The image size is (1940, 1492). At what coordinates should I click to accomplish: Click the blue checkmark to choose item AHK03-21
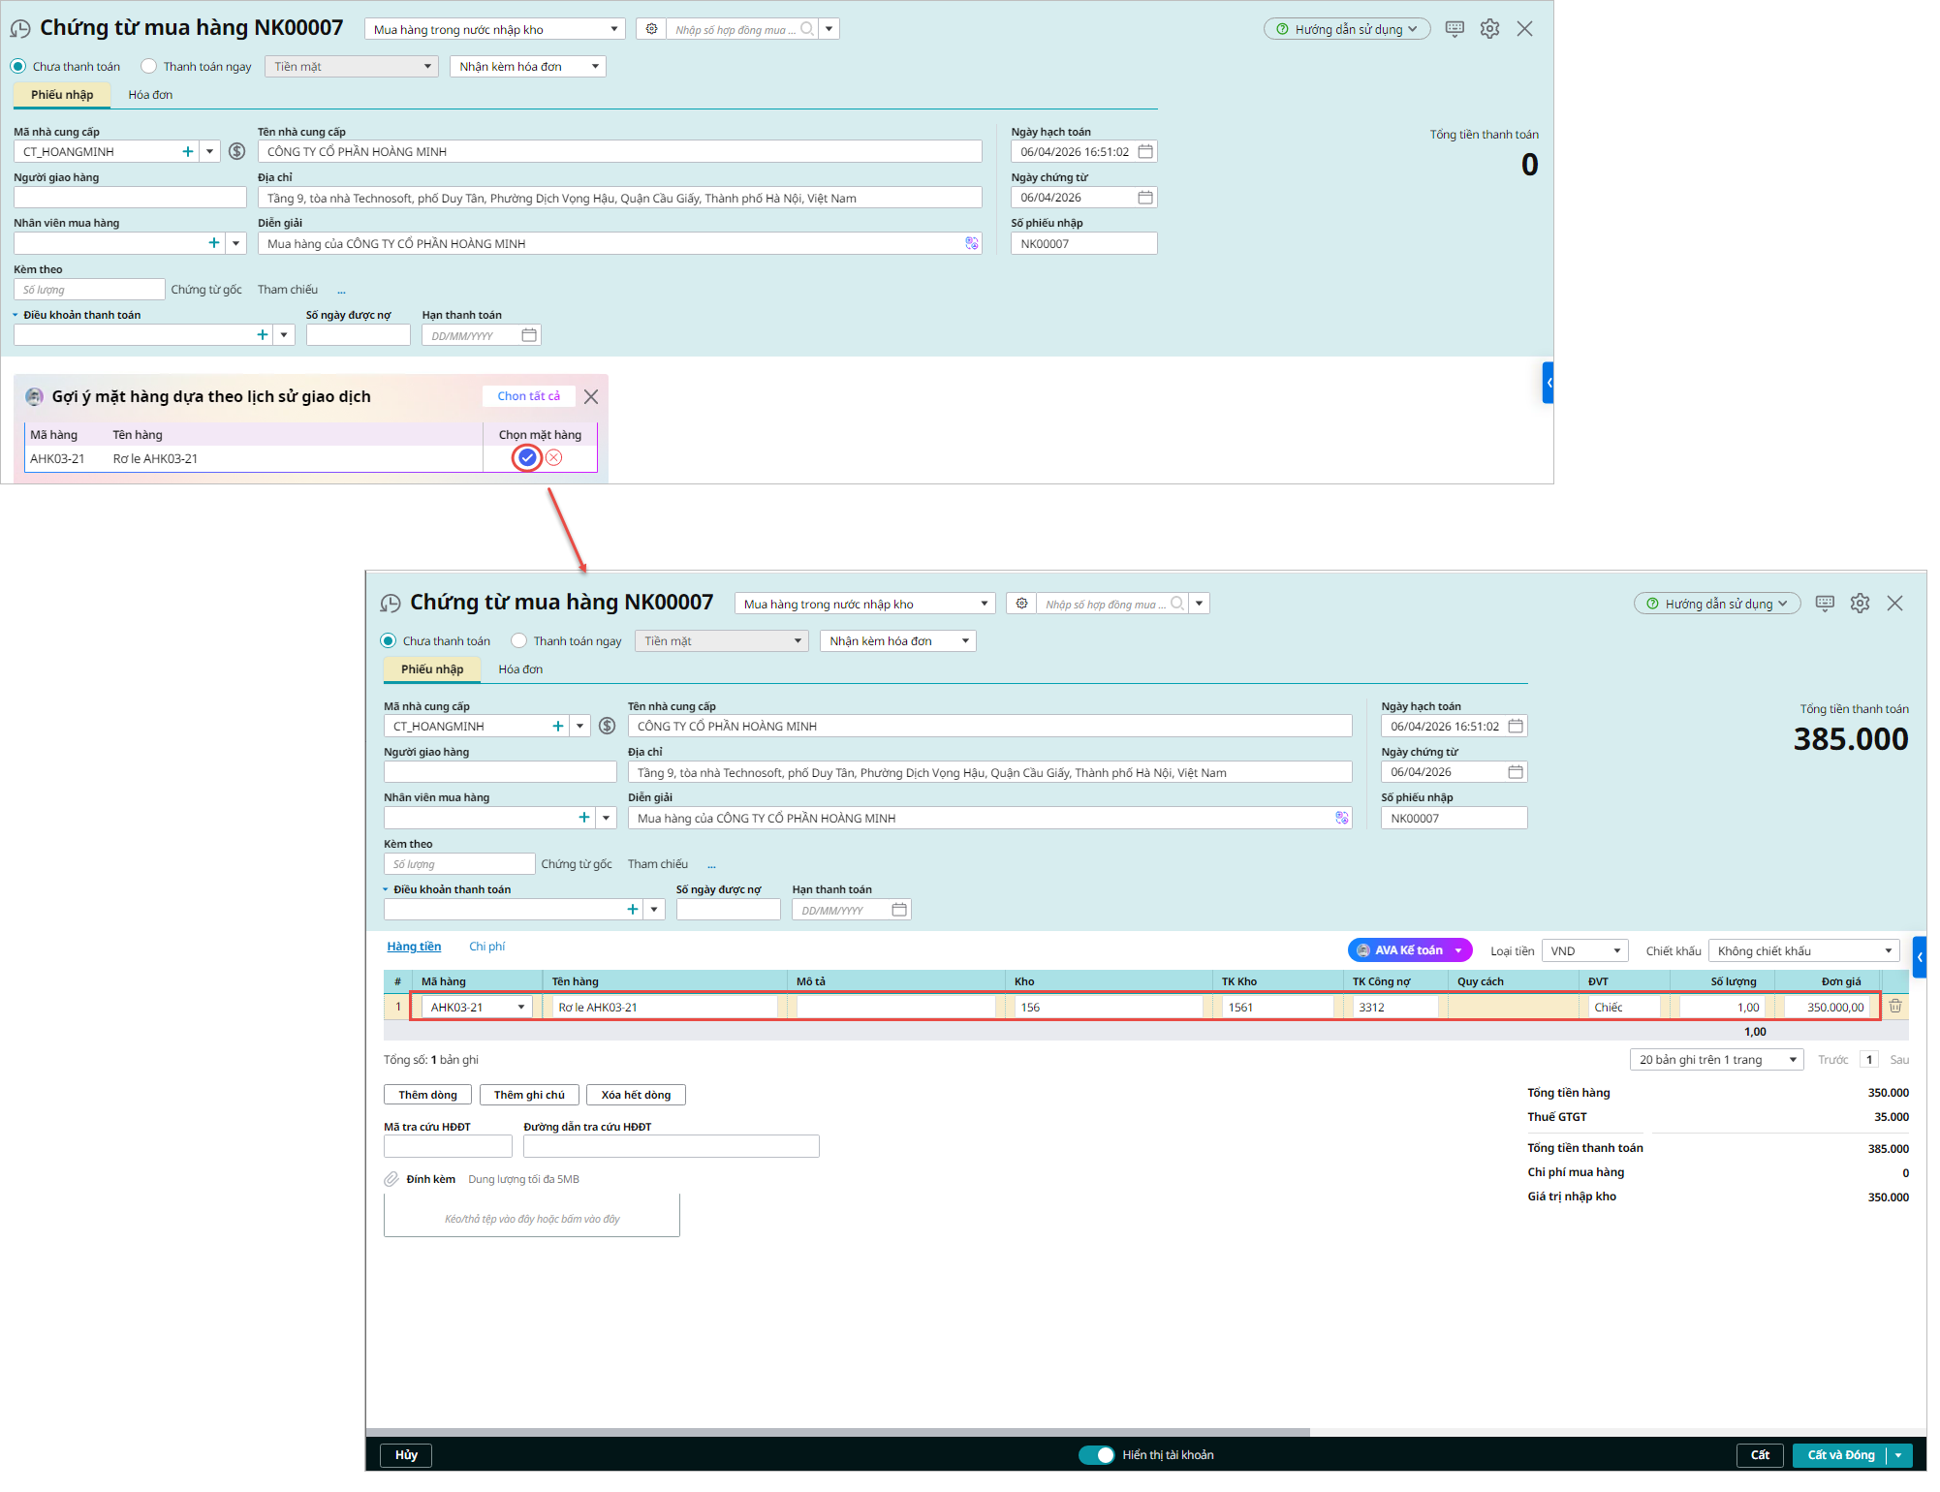(x=526, y=458)
